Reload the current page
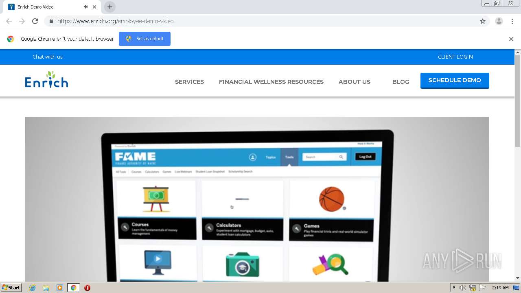521x293 pixels. 35,21
